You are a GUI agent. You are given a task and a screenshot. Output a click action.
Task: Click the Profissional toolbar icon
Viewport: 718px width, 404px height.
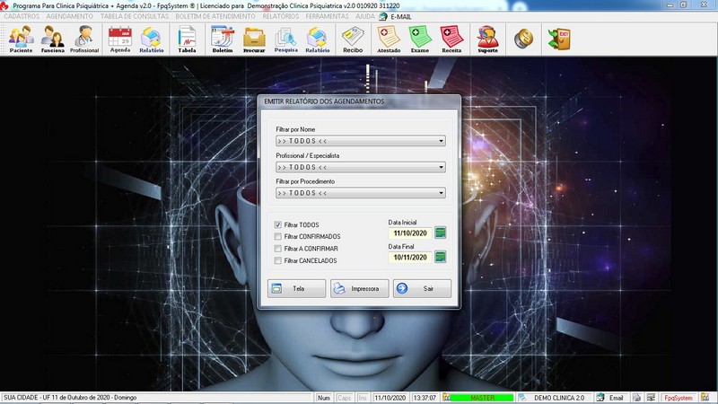point(84,40)
